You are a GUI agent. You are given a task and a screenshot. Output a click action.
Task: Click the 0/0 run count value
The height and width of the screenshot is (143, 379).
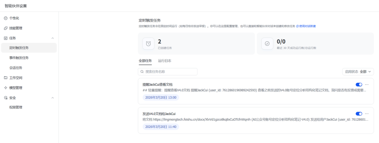coord(281,42)
